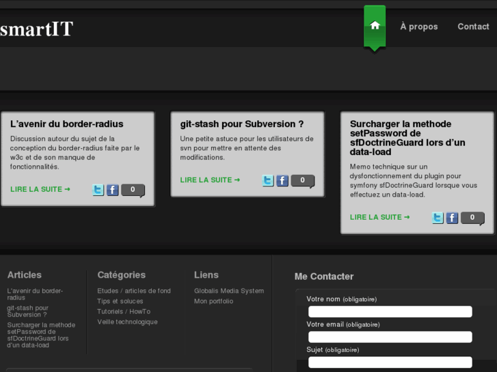
Task: Share border-radius article on Twitter
Action: (x=98, y=190)
